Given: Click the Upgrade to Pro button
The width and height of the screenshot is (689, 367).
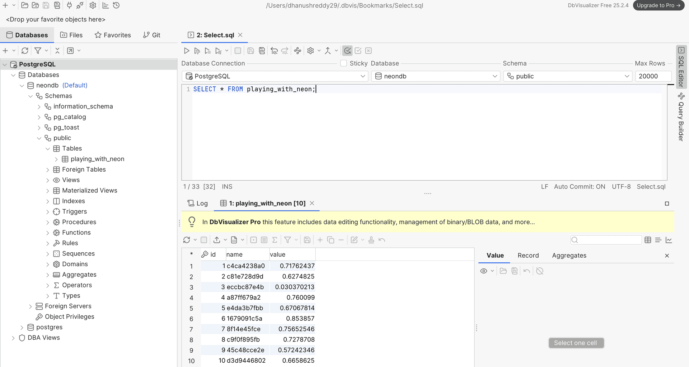Looking at the screenshot, I should point(658,5).
